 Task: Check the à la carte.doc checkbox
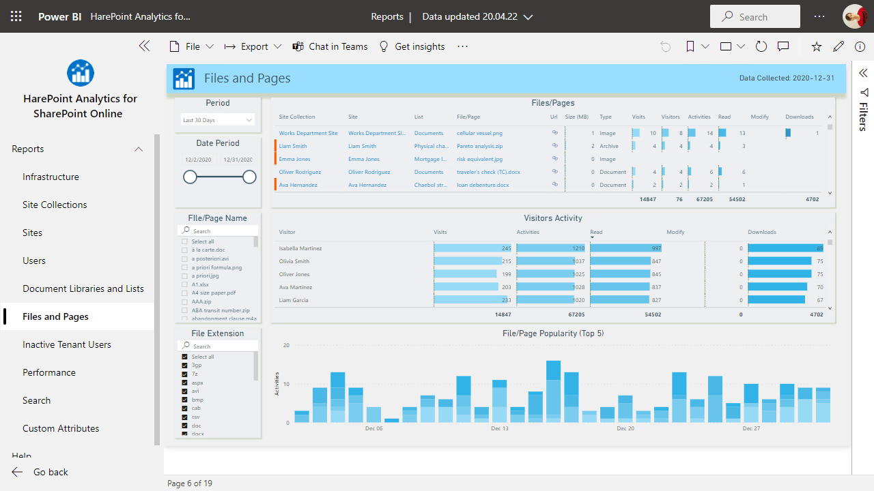pos(184,250)
